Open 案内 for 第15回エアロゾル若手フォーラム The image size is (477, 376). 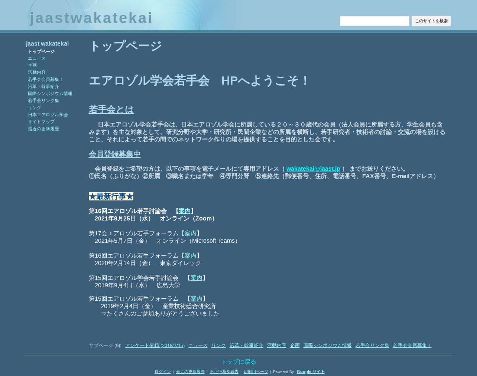(x=197, y=299)
